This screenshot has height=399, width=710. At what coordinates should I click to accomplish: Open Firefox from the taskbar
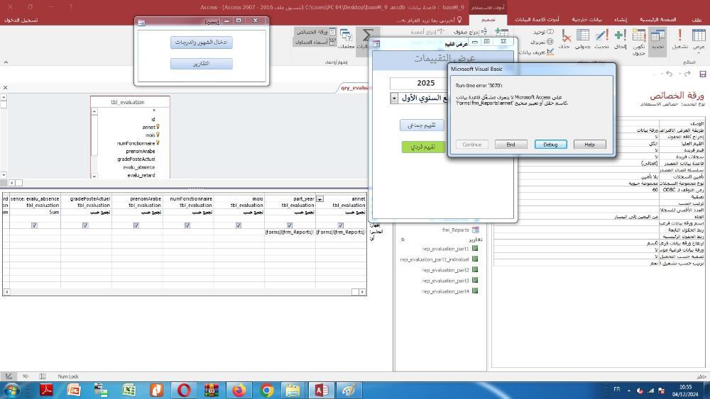[x=239, y=390]
